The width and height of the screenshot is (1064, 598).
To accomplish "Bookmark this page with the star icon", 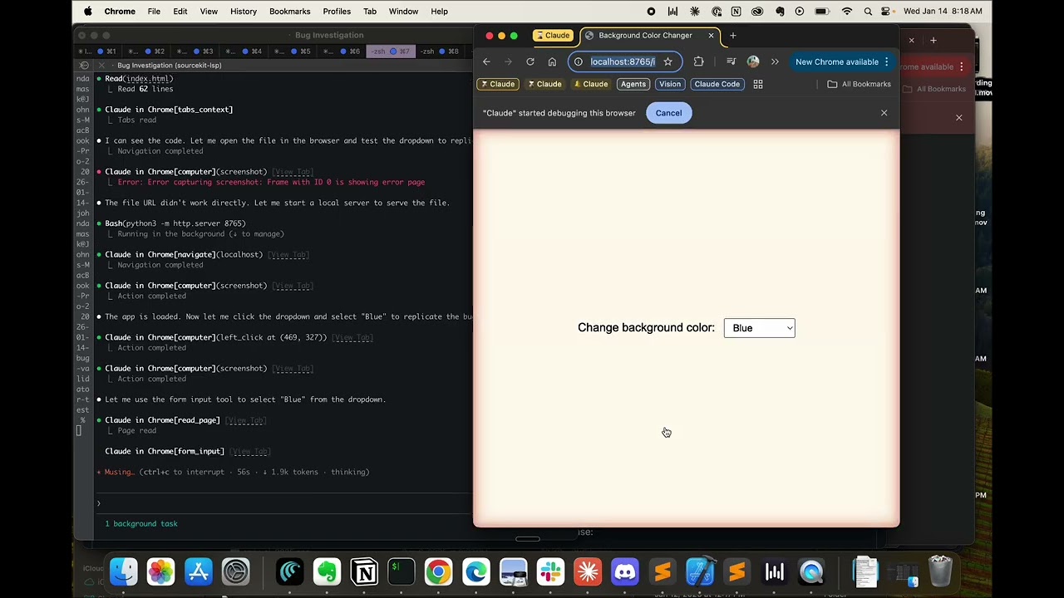I will 667,61.
